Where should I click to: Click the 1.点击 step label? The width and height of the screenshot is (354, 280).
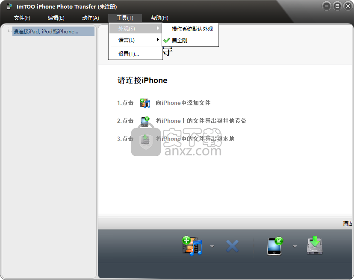[x=125, y=103]
